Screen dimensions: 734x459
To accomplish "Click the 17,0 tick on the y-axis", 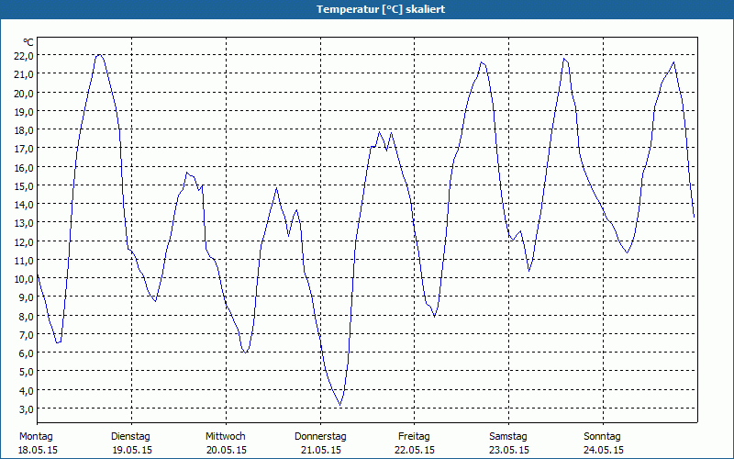I will (x=24, y=149).
